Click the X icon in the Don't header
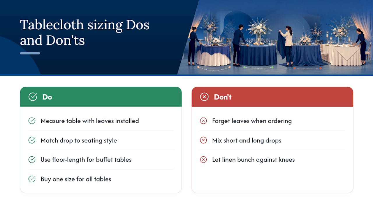Screen dimensions: 373x209 pyautogui.click(x=204, y=97)
